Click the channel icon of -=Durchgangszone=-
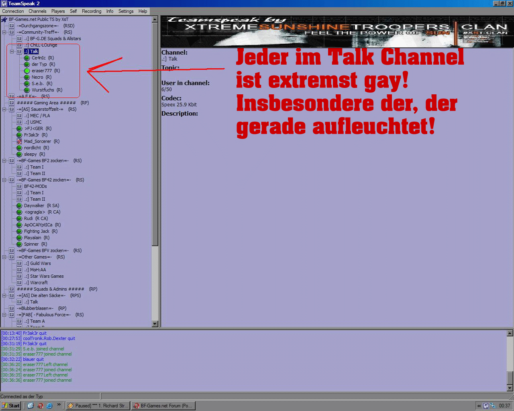Screen dimensions: 514x411 coord(12,26)
